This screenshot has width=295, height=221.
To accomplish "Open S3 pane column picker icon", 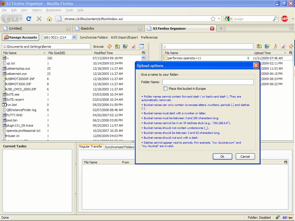I will click(291, 53).
